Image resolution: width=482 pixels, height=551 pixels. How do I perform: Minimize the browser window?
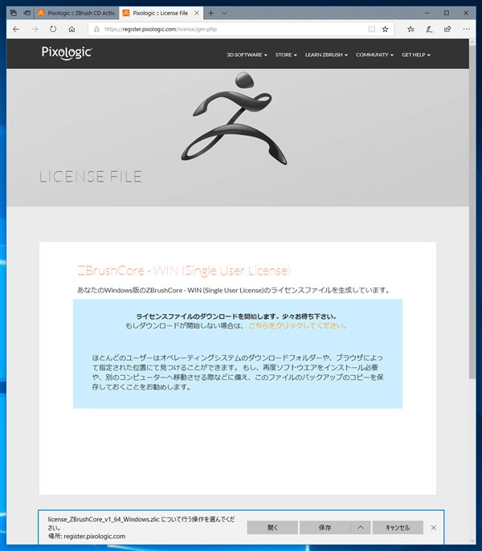[427, 13]
